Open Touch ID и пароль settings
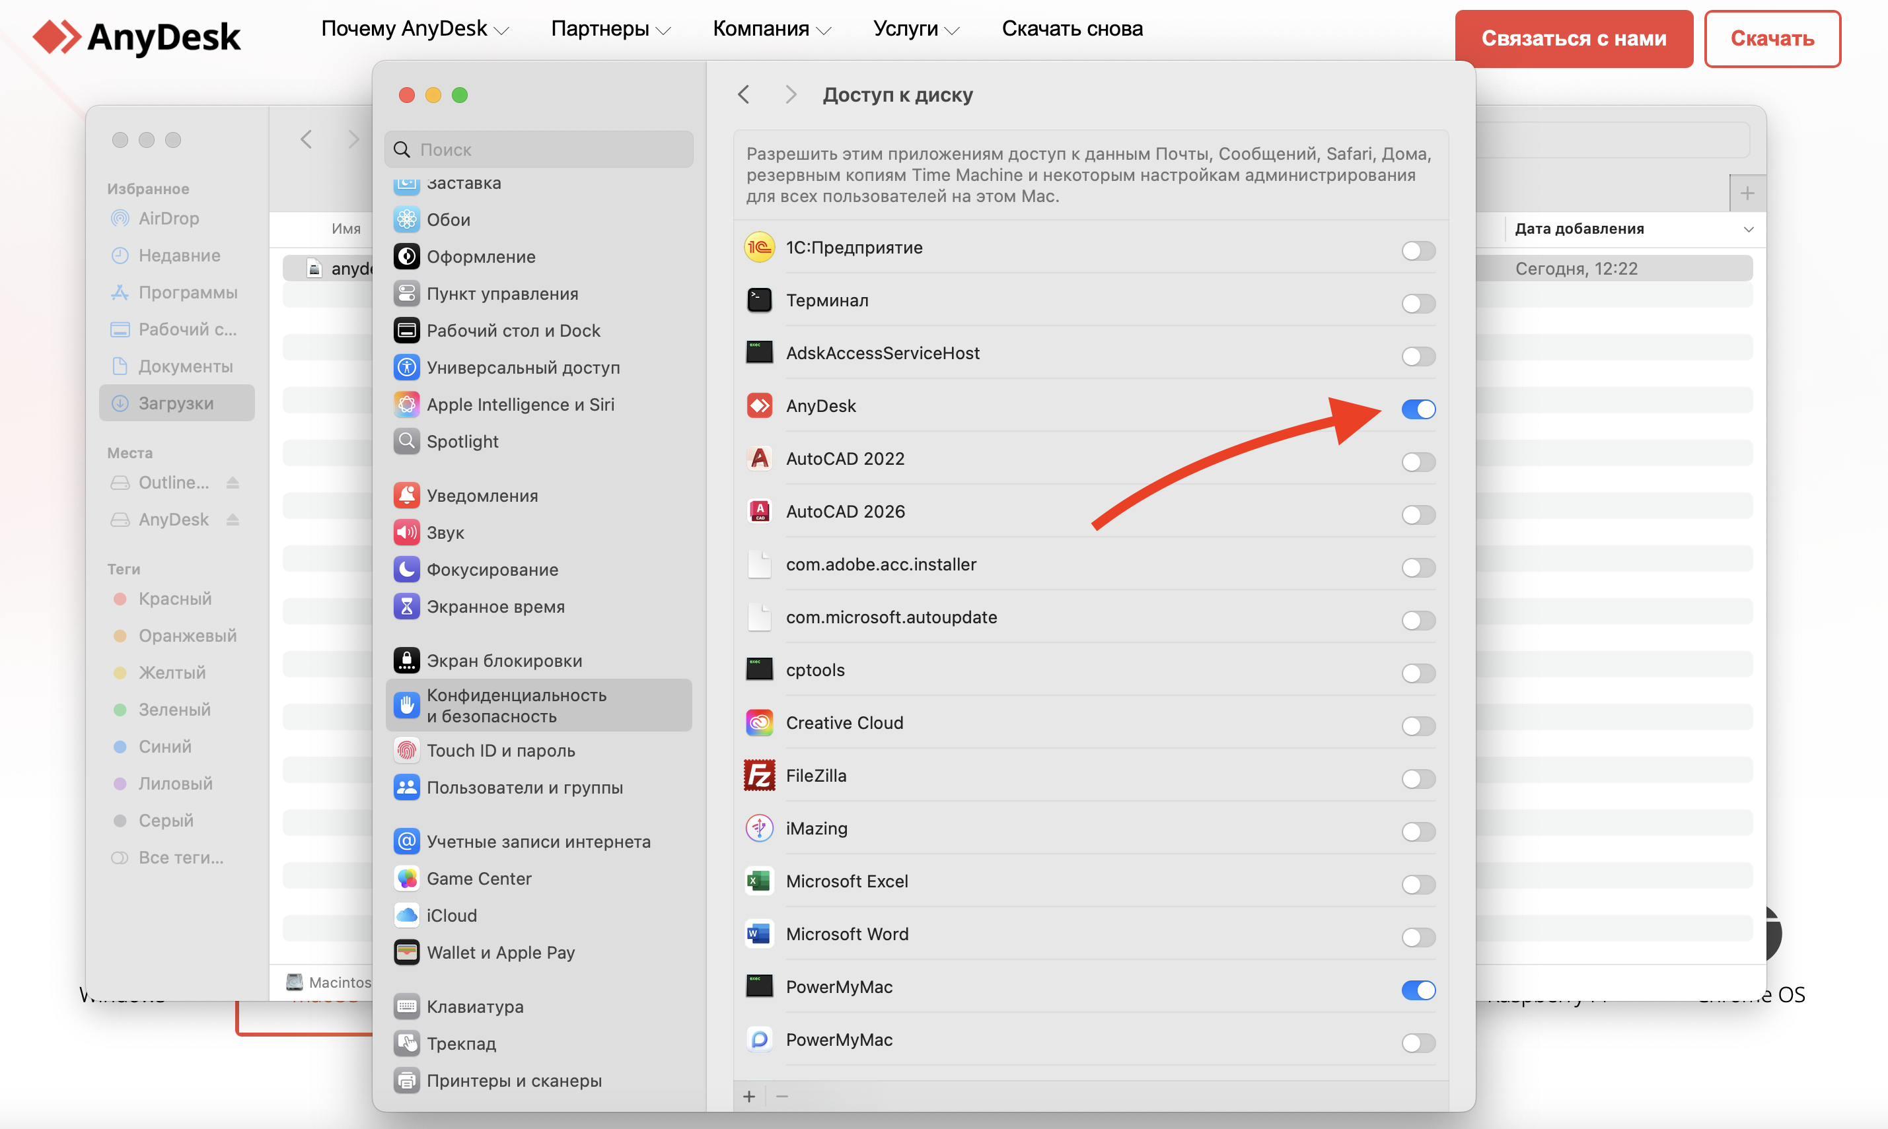This screenshot has height=1129, width=1888. (539, 750)
